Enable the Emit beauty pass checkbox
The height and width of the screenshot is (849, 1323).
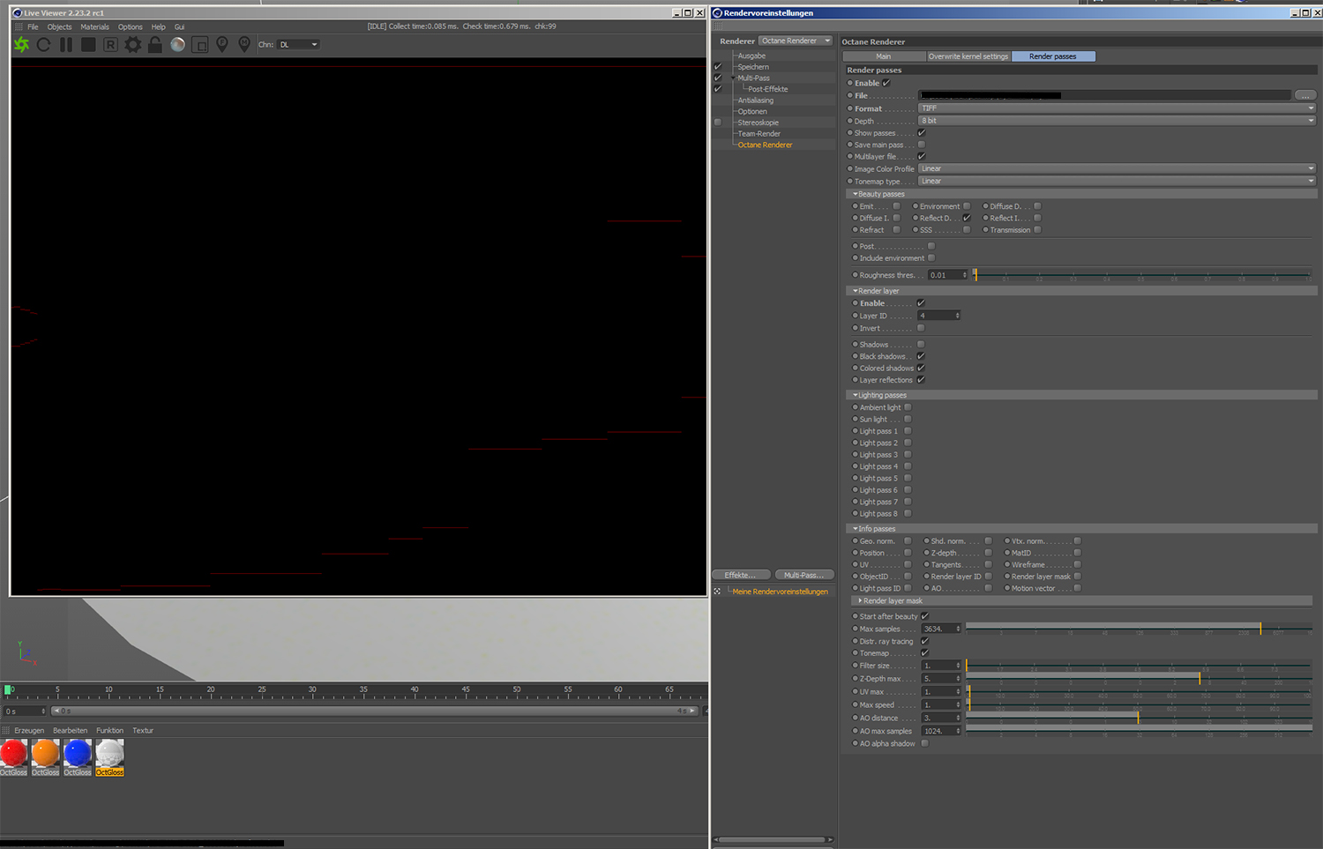click(897, 206)
